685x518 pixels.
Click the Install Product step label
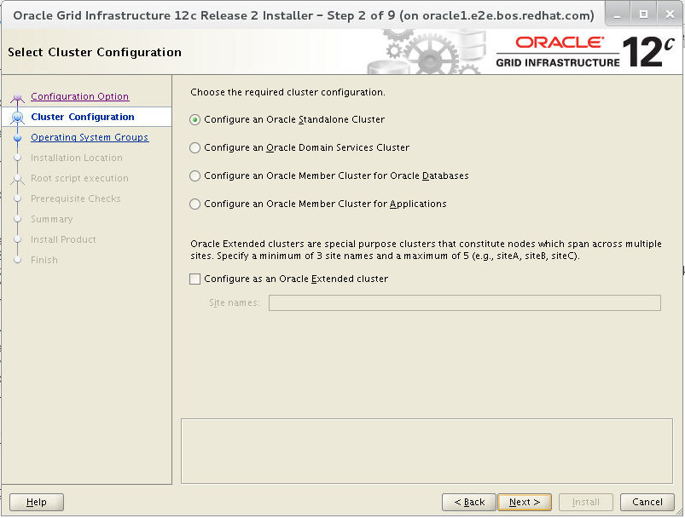(63, 239)
